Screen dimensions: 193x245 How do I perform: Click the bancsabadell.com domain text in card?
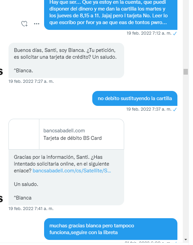click(64, 131)
